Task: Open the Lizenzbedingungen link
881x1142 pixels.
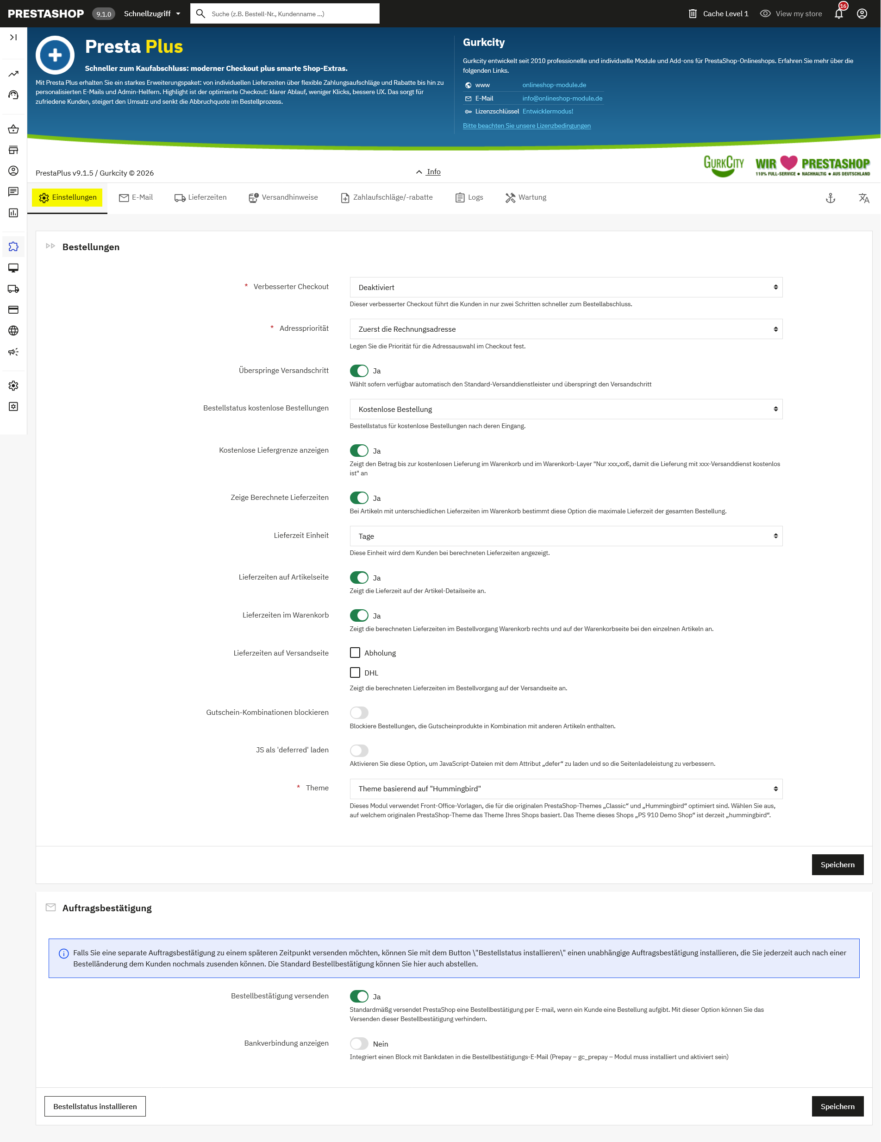Action: tap(527, 126)
